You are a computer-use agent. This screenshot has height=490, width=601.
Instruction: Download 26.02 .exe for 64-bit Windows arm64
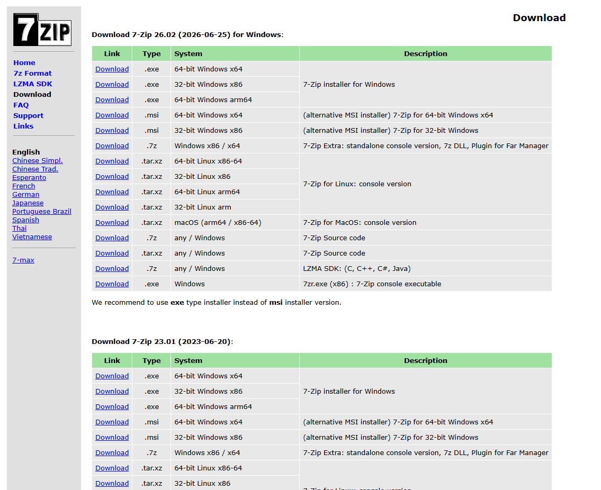(112, 99)
